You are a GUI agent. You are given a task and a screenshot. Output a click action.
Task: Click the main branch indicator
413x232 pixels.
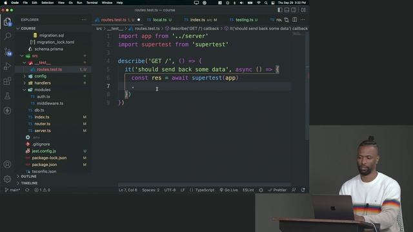[x=12, y=190]
